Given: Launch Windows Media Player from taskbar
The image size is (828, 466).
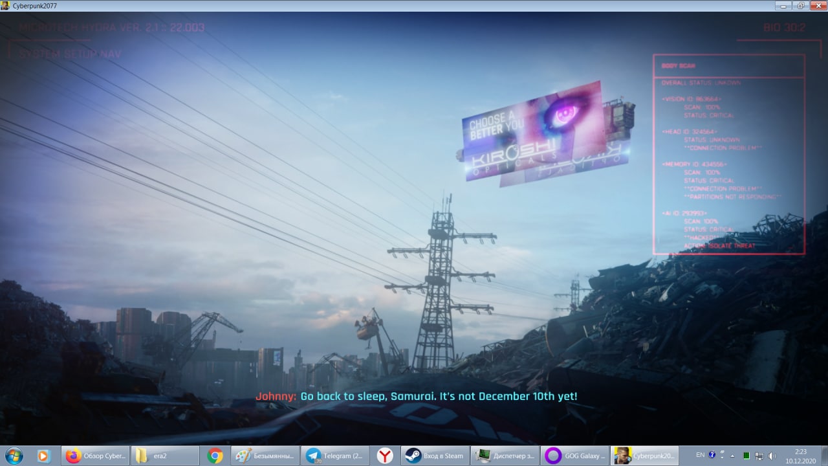Looking at the screenshot, I should coord(43,456).
